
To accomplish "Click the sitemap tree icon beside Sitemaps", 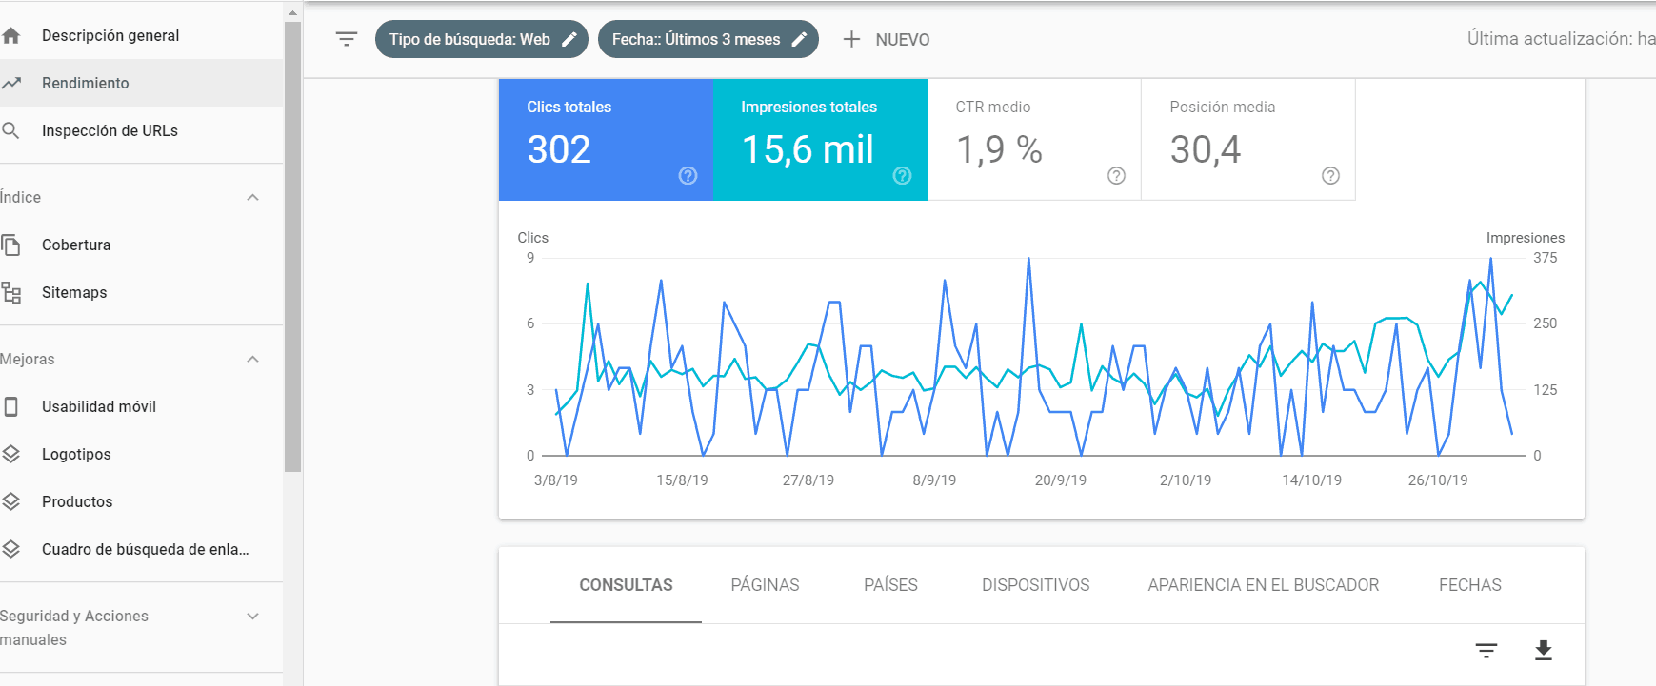I will click(11, 292).
